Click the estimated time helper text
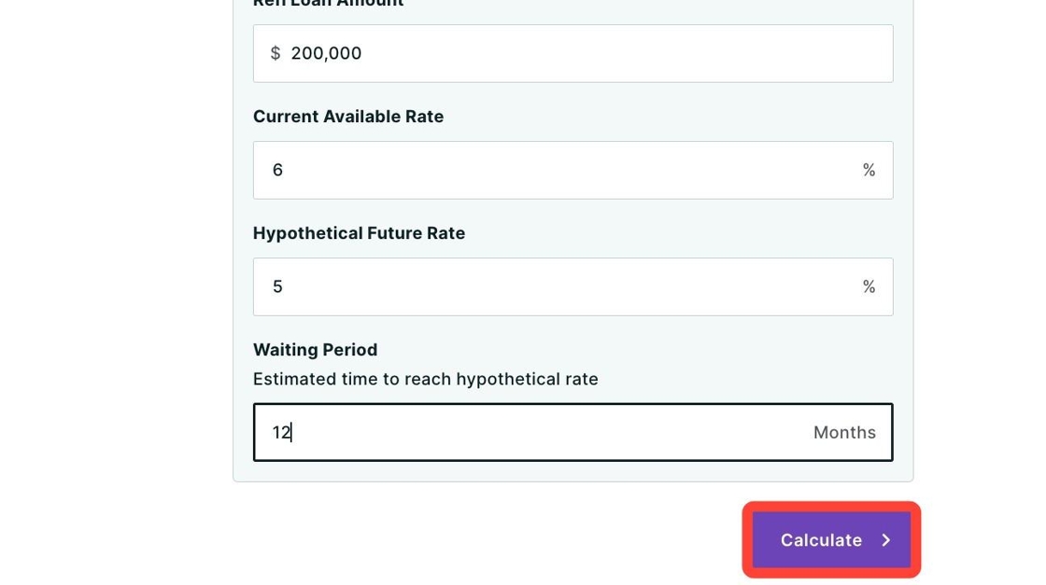The width and height of the screenshot is (1046, 585). pos(426,379)
